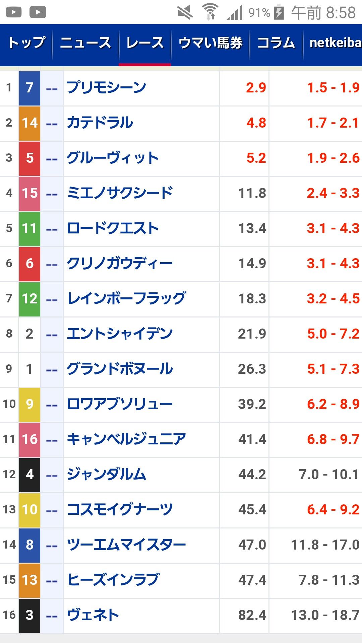This screenshot has height=643, width=362.
Task: Tap the green number 12 badge
Action: point(29,299)
